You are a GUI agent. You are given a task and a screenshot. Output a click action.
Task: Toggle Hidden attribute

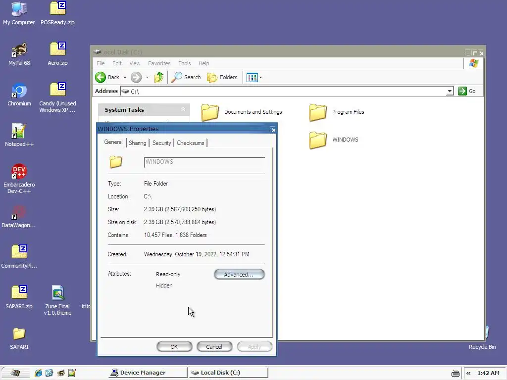[x=164, y=285]
